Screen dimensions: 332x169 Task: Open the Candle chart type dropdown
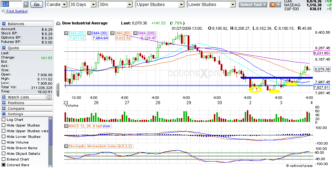65,5
